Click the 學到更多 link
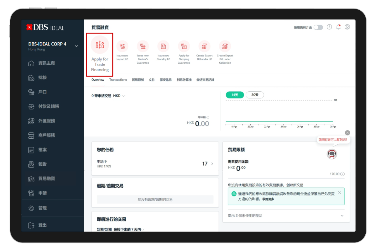Screen dimensions: 376x251 point(268,199)
